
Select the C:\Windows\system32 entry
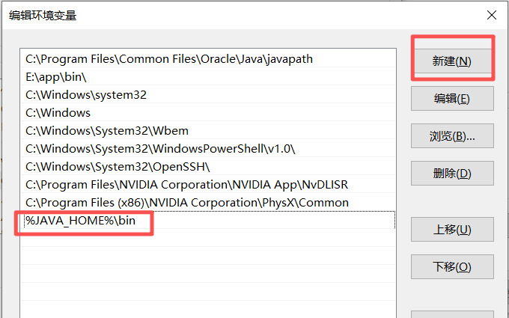point(208,94)
